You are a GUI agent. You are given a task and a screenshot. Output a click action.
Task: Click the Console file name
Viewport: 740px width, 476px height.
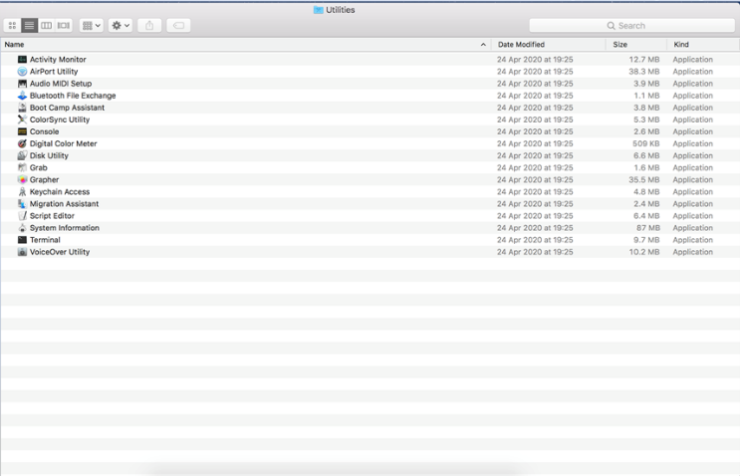[x=45, y=131]
